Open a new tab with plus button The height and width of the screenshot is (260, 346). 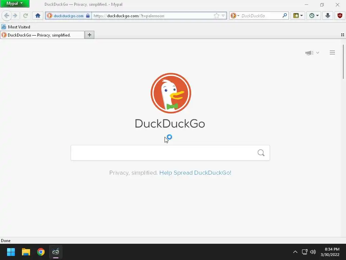click(89, 35)
